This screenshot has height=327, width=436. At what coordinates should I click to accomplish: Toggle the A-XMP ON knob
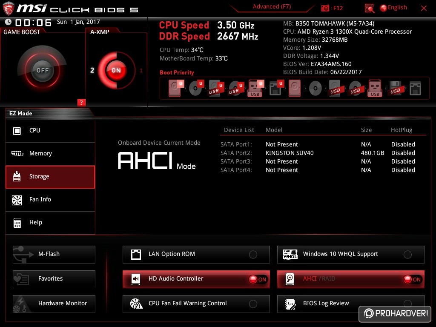click(x=116, y=70)
